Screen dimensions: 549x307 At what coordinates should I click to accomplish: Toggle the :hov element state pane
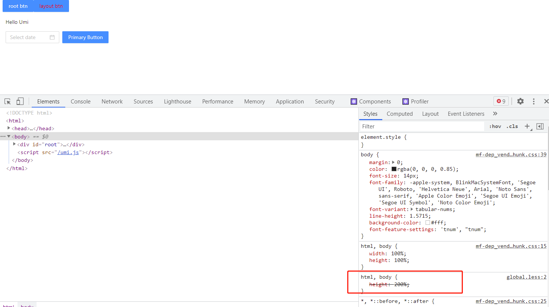(495, 126)
